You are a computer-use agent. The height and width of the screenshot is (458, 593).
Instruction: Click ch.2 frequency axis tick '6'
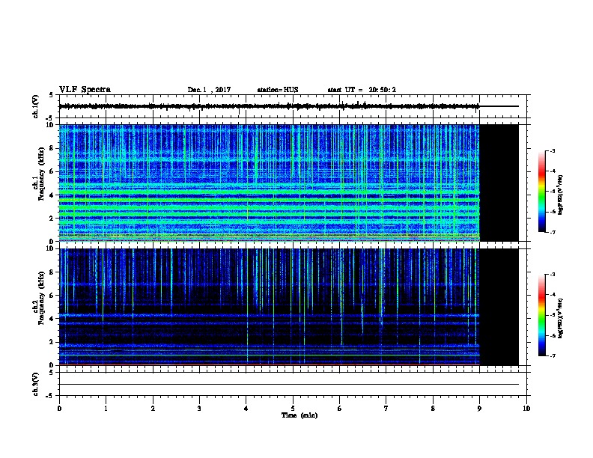pos(52,296)
